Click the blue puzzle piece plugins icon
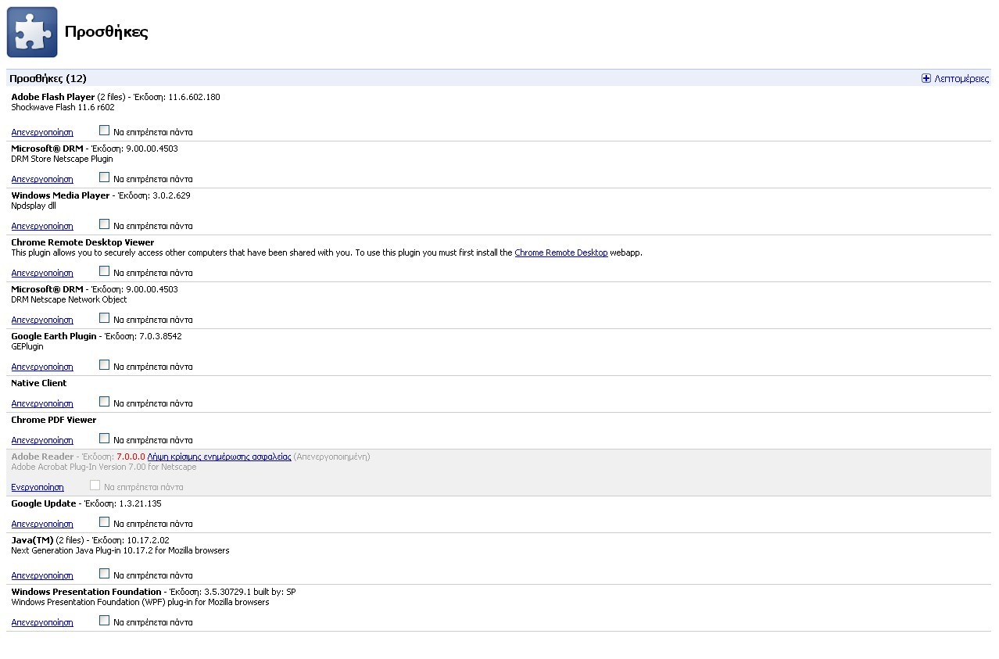Image resolution: width=999 pixels, height=659 pixels. point(32,32)
